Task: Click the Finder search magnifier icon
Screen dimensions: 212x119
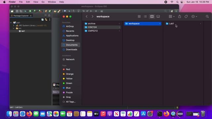Action: point(207,17)
